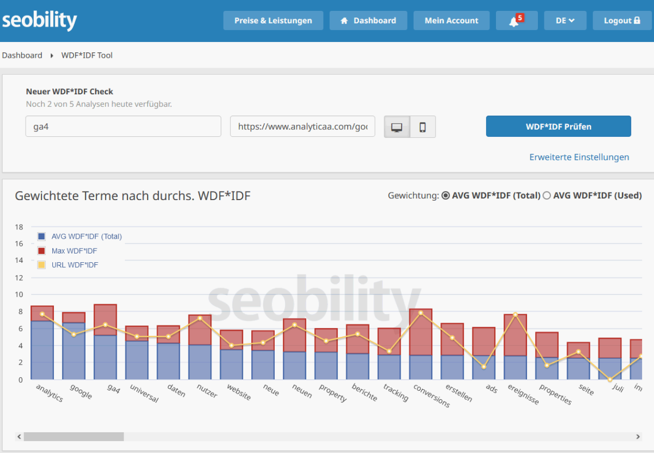Select the AVG WDF*IDF (Total) radio button
The width and height of the screenshot is (654, 453).
pyautogui.click(x=446, y=195)
